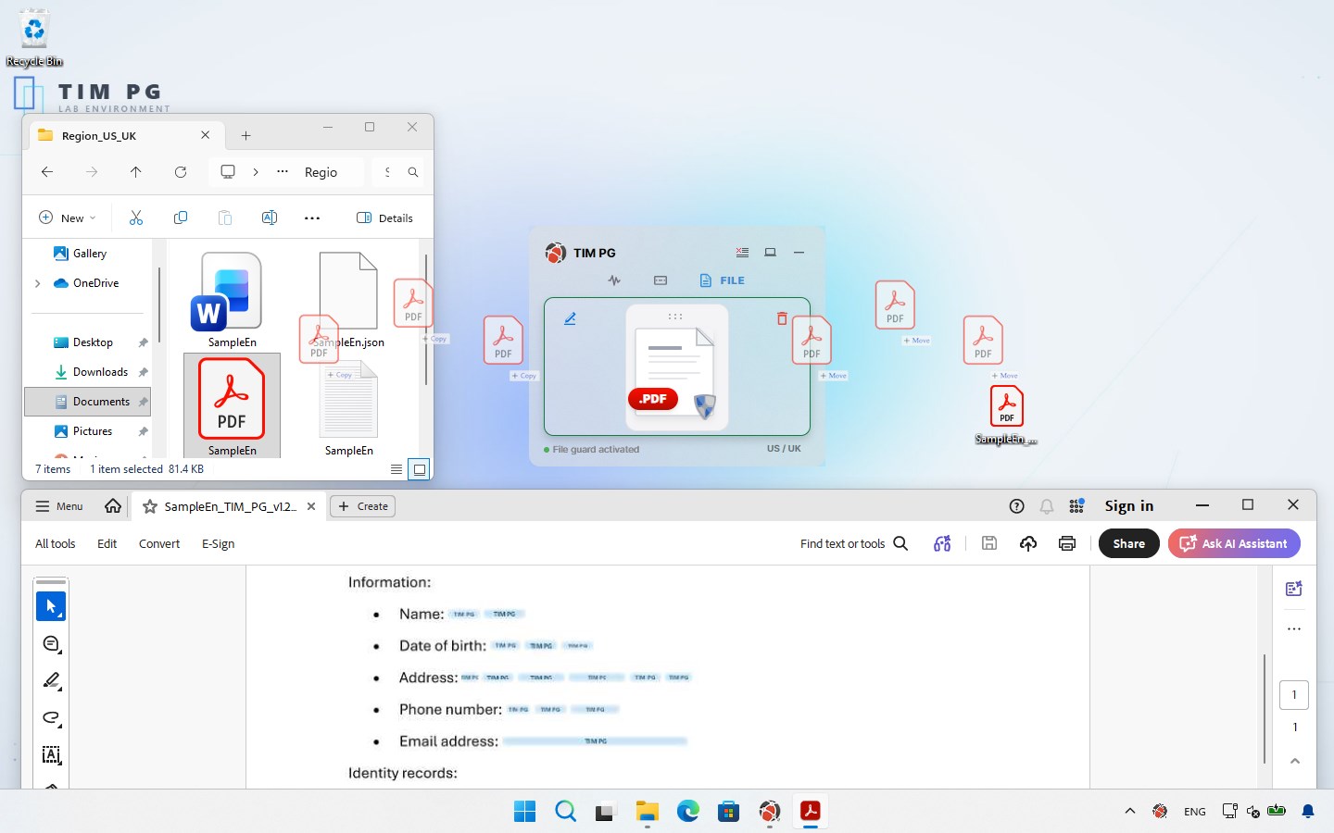Select the SampleEn Word document file
The width and height of the screenshot is (1334, 833).
(x=232, y=300)
